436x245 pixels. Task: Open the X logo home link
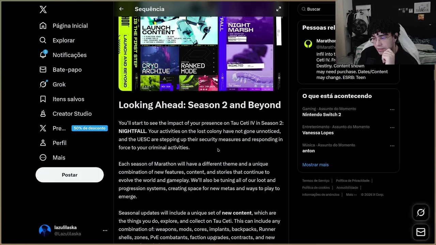coord(43,10)
